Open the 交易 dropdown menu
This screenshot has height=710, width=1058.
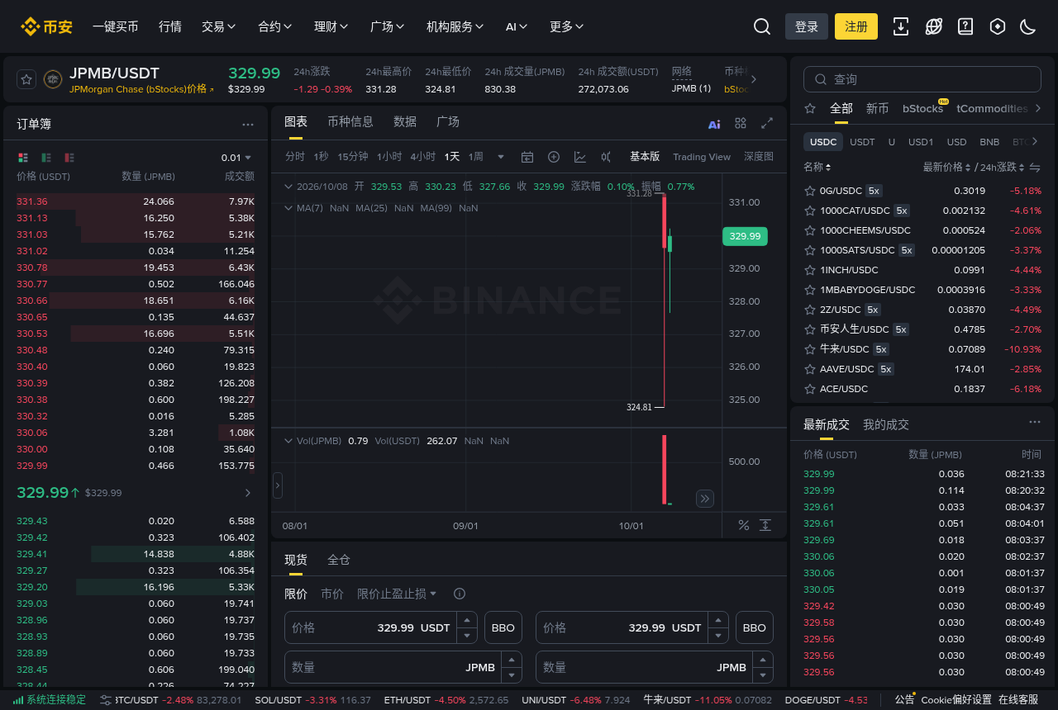(219, 26)
